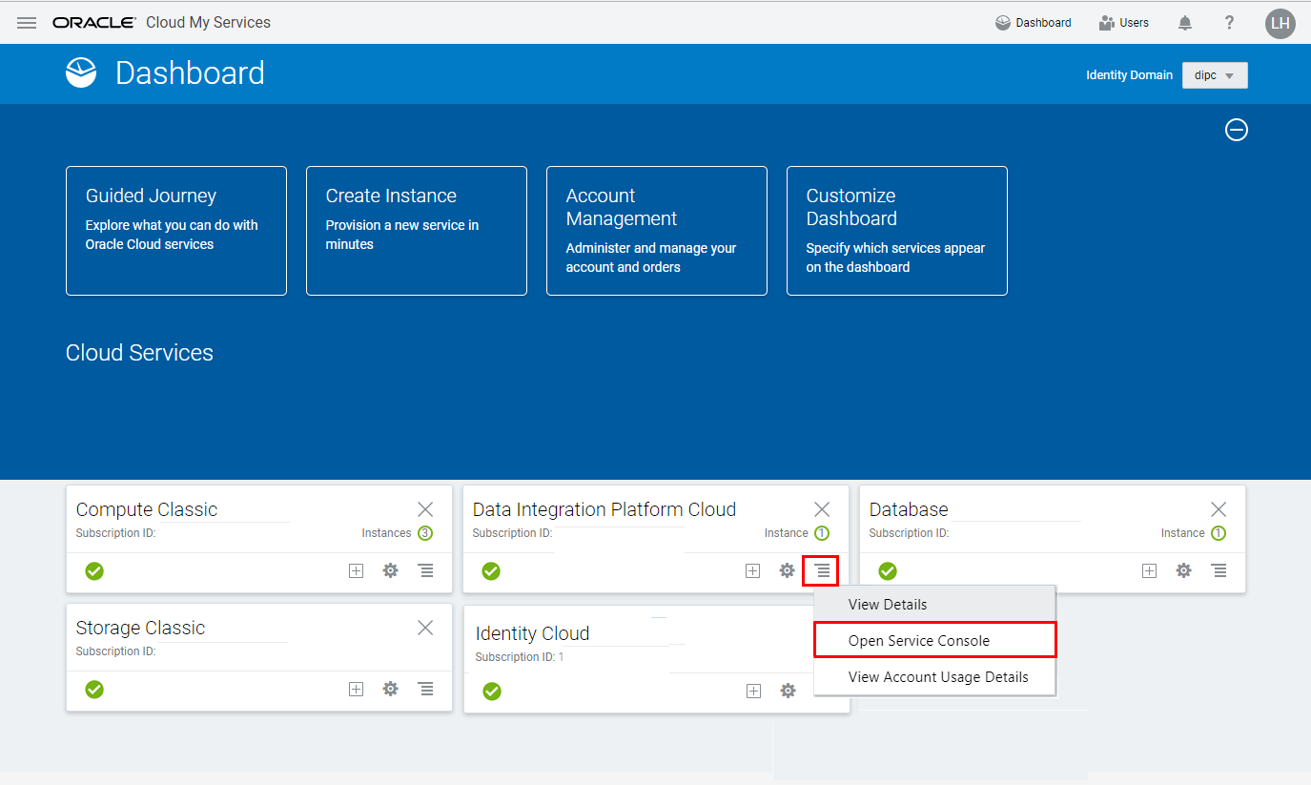Click the Database status check icon
This screenshot has width=1311, height=785.
pos(888,571)
